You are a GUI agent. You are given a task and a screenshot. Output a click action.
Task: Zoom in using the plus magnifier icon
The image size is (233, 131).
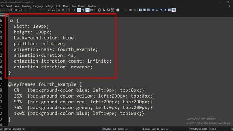pos(59,10)
